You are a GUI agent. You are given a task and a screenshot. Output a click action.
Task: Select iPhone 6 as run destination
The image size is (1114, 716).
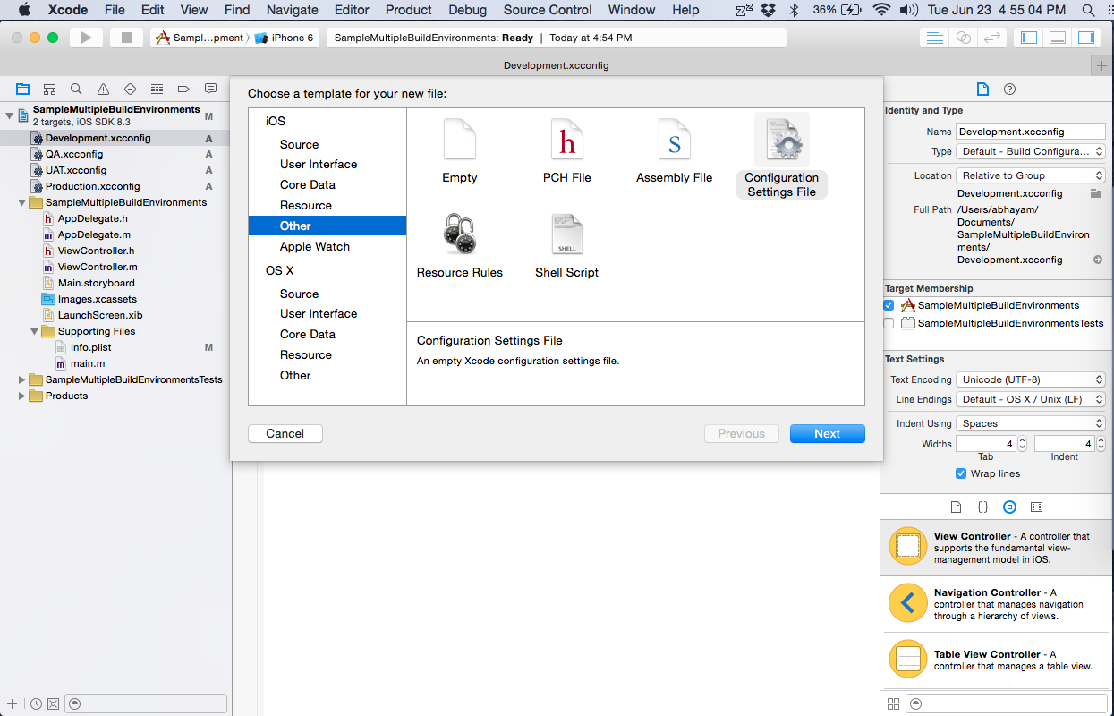pos(285,38)
